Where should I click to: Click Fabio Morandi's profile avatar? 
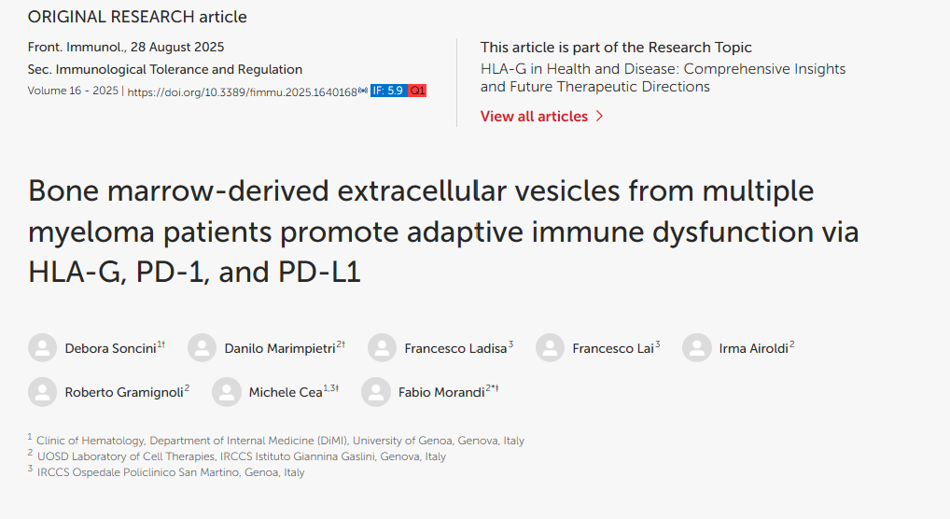click(x=376, y=392)
